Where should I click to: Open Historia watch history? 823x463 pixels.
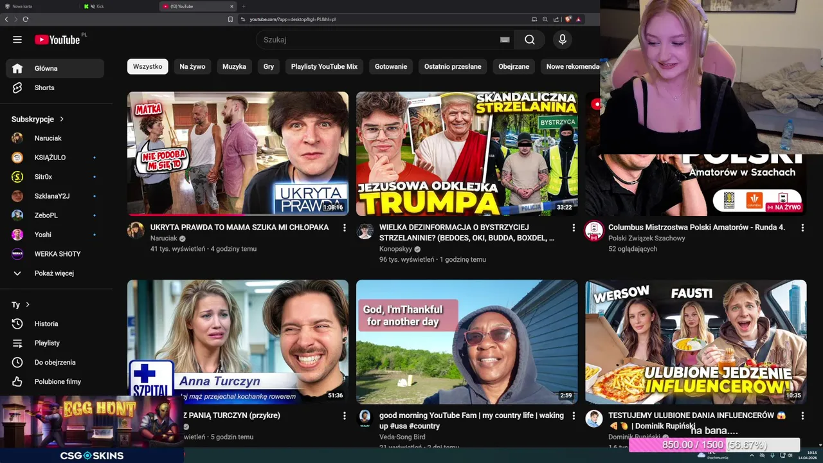click(55, 324)
